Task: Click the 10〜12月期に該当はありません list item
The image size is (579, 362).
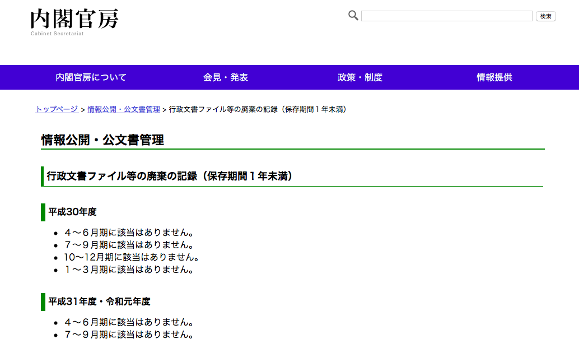Action: (x=132, y=257)
